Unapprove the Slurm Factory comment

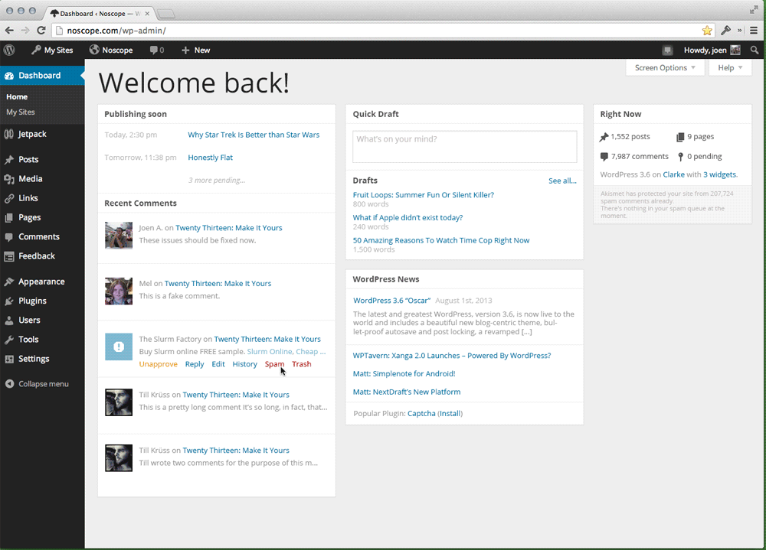pyautogui.click(x=159, y=364)
